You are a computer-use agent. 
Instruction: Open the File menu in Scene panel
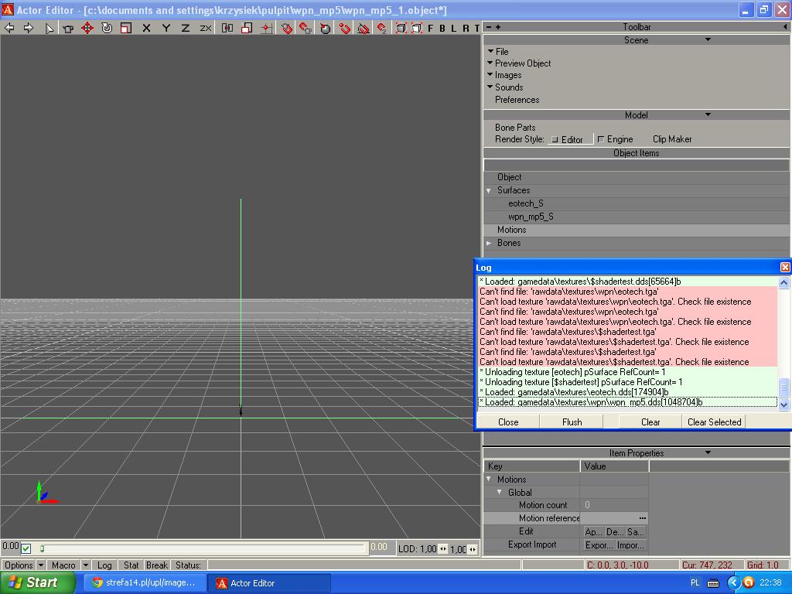502,51
